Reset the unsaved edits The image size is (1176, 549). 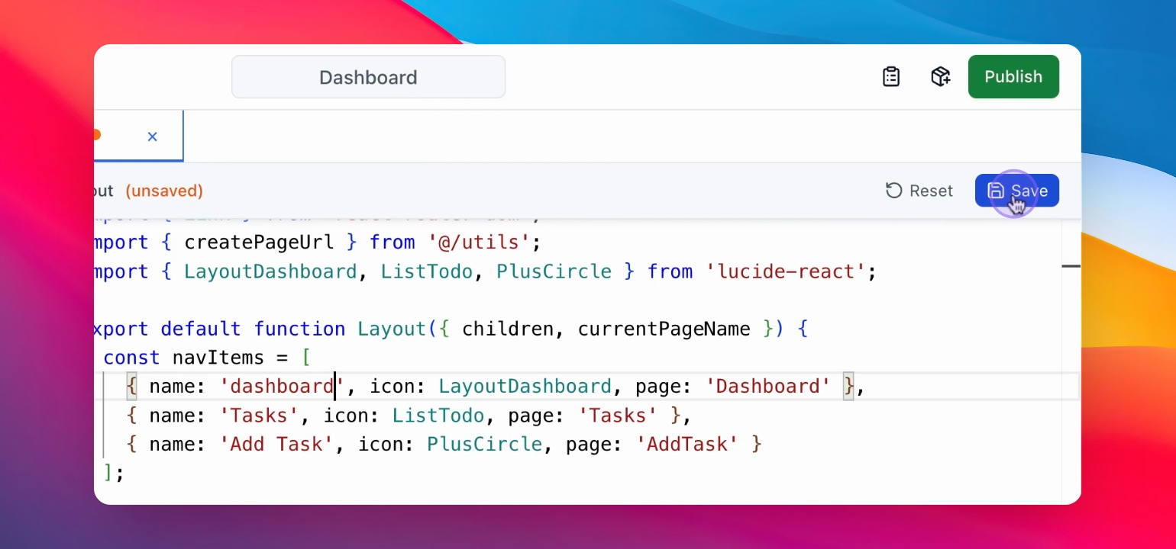coord(919,191)
